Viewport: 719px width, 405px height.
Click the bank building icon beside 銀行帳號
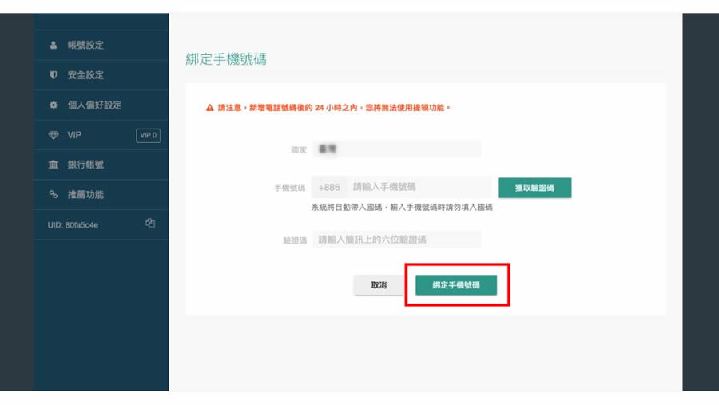tap(54, 165)
